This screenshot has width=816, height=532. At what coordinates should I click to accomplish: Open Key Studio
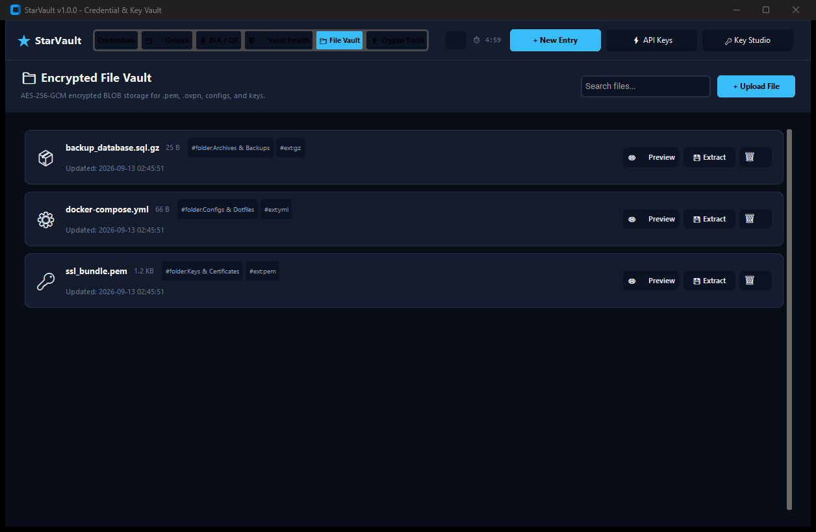[x=748, y=40]
